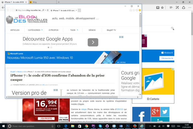Click the OS breadcrumb link
This screenshot has height=129, width=193.
coord(25,72)
